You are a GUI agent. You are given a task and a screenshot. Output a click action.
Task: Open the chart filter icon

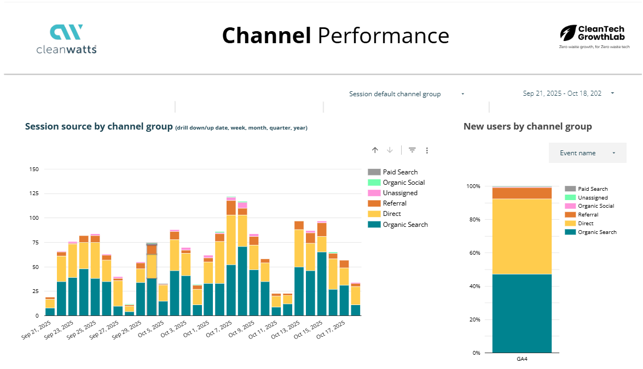tap(412, 150)
